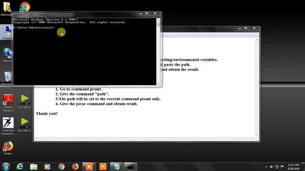
Task: Launch Chrome from the taskbar
Action: click(x=61, y=167)
